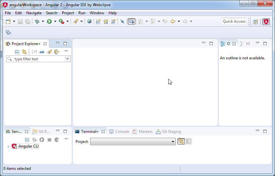The height and width of the screenshot is (176, 275).
Task: Switch to the Git Repositories tab
Action: (x=42, y=132)
